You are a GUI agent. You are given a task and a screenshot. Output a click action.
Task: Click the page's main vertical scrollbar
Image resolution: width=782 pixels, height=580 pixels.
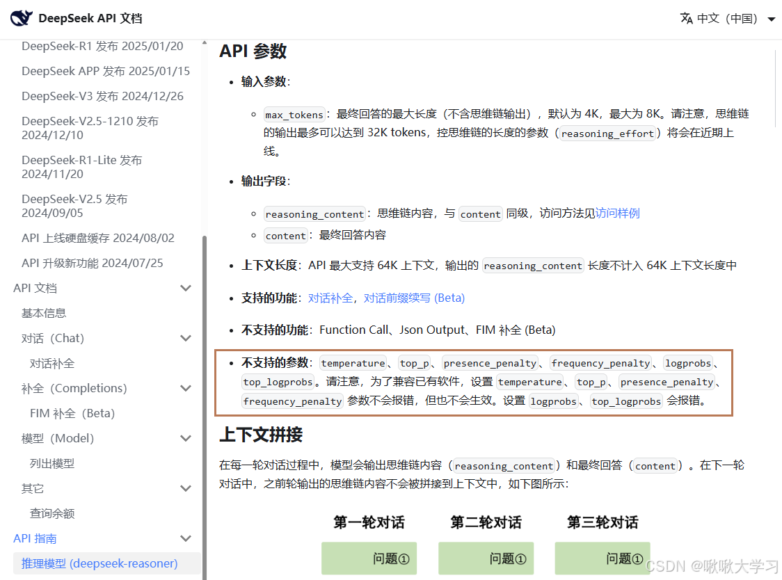(x=776, y=88)
